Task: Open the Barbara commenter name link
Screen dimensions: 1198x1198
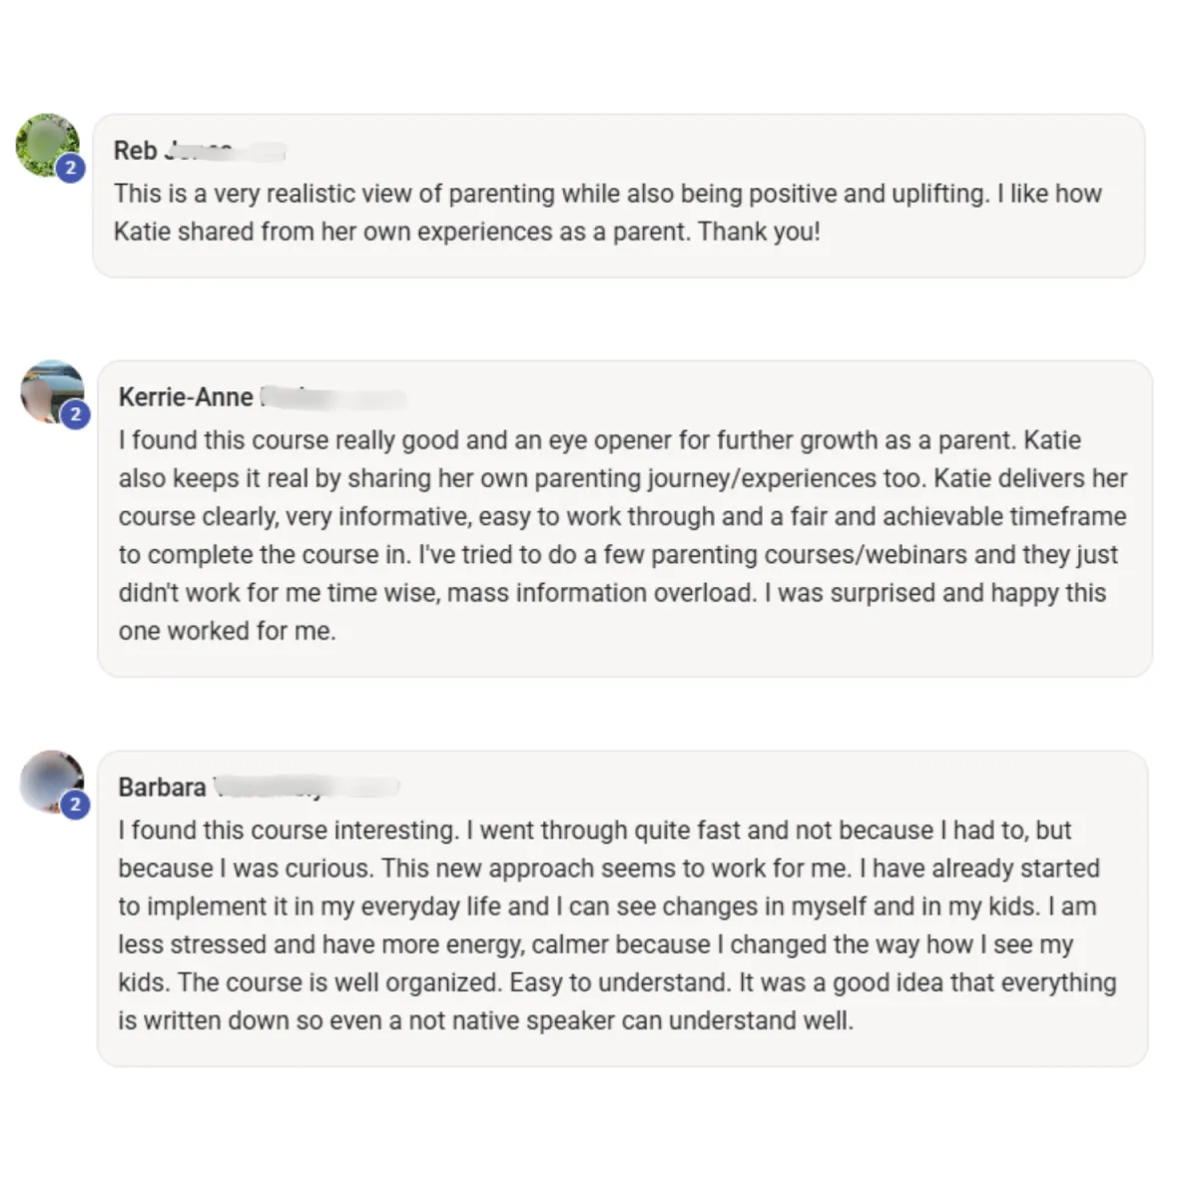Action: tap(162, 788)
